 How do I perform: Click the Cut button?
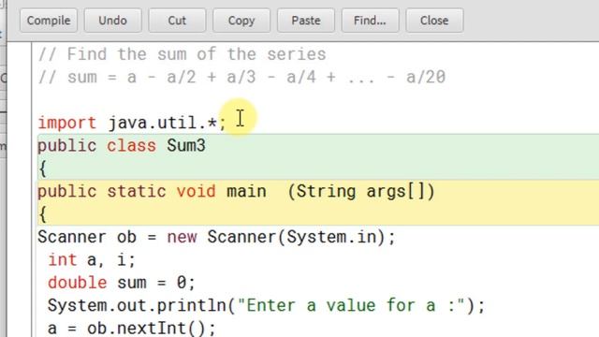(177, 21)
